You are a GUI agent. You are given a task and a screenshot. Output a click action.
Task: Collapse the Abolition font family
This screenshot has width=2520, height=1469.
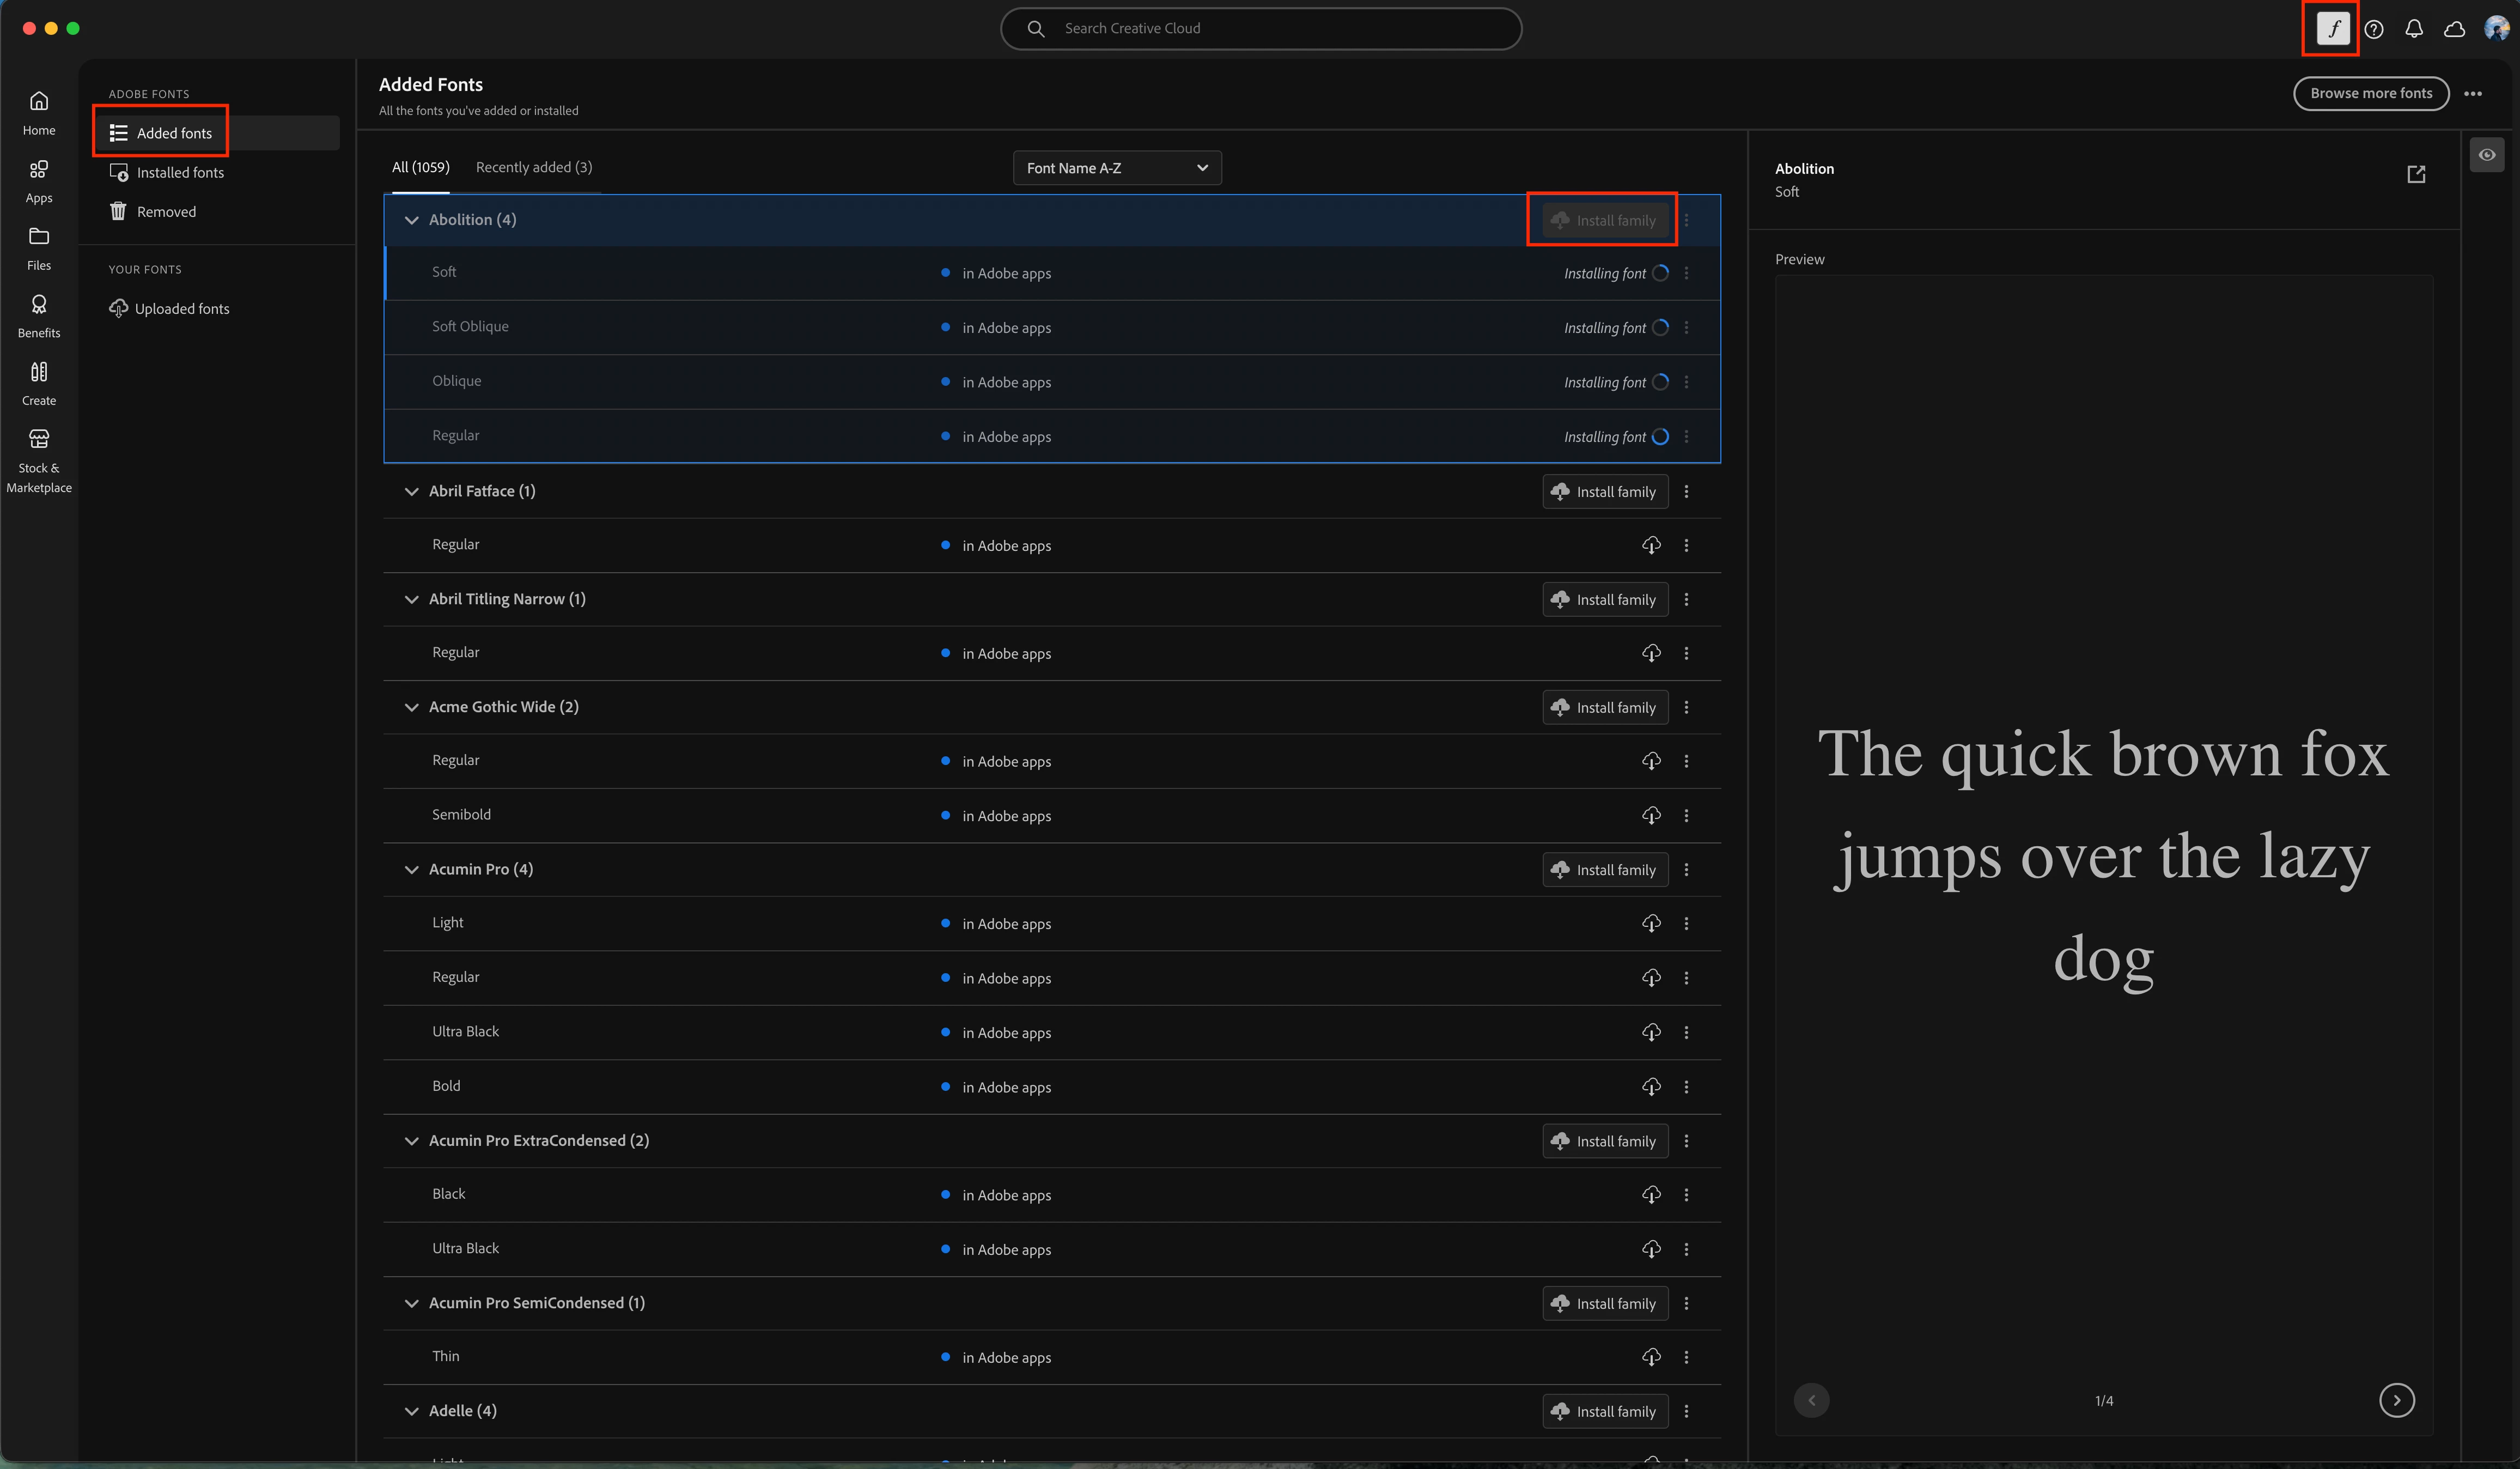411,220
